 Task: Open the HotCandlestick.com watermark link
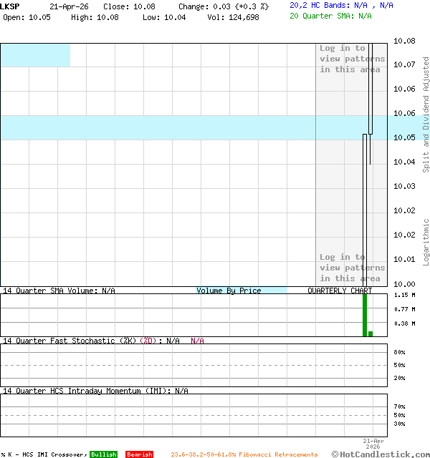[x=381, y=454]
